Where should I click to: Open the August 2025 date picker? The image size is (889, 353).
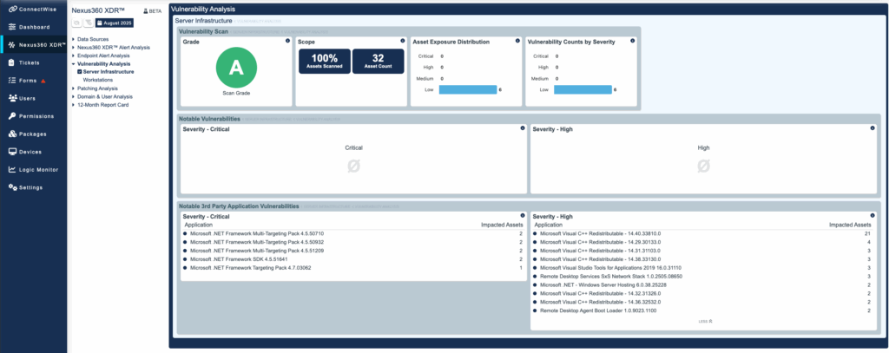point(114,23)
